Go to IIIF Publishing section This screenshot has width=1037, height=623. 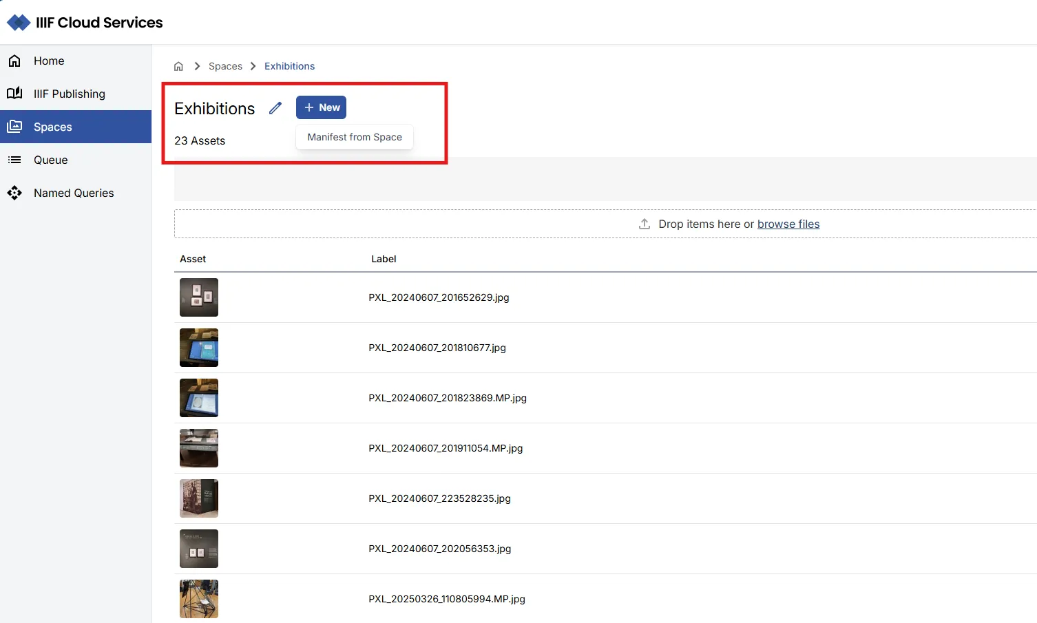point(76,94)
